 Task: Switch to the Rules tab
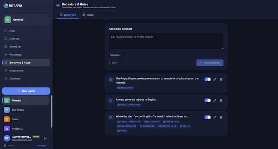point(88,15)
